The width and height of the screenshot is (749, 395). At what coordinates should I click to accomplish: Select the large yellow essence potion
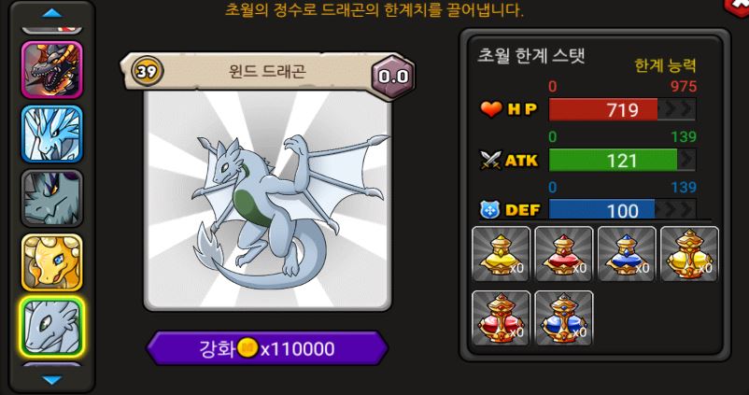689,254
